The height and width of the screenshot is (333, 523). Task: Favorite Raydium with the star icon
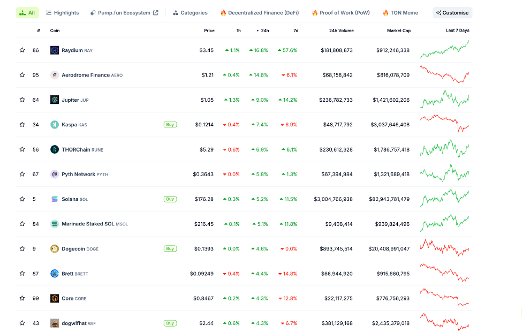pyautogui.click(x=22, y=50)
